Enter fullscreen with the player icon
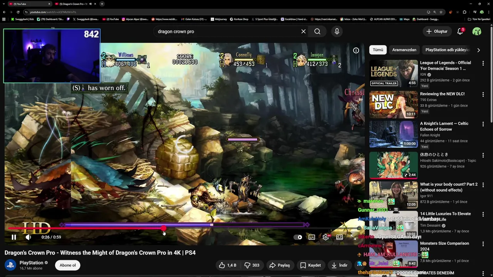Viewport: 493px width, 277px height. point(353,237)
